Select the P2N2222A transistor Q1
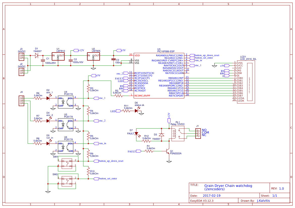 pyautogui.click(x=168, y=151)
